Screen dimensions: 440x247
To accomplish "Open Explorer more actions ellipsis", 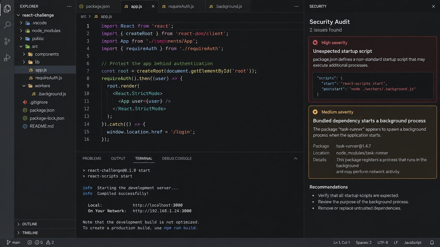I will click(69, 6).
